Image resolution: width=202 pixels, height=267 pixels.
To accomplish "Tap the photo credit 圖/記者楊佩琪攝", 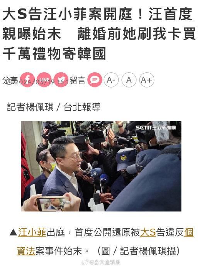I will tap(138, 251).
